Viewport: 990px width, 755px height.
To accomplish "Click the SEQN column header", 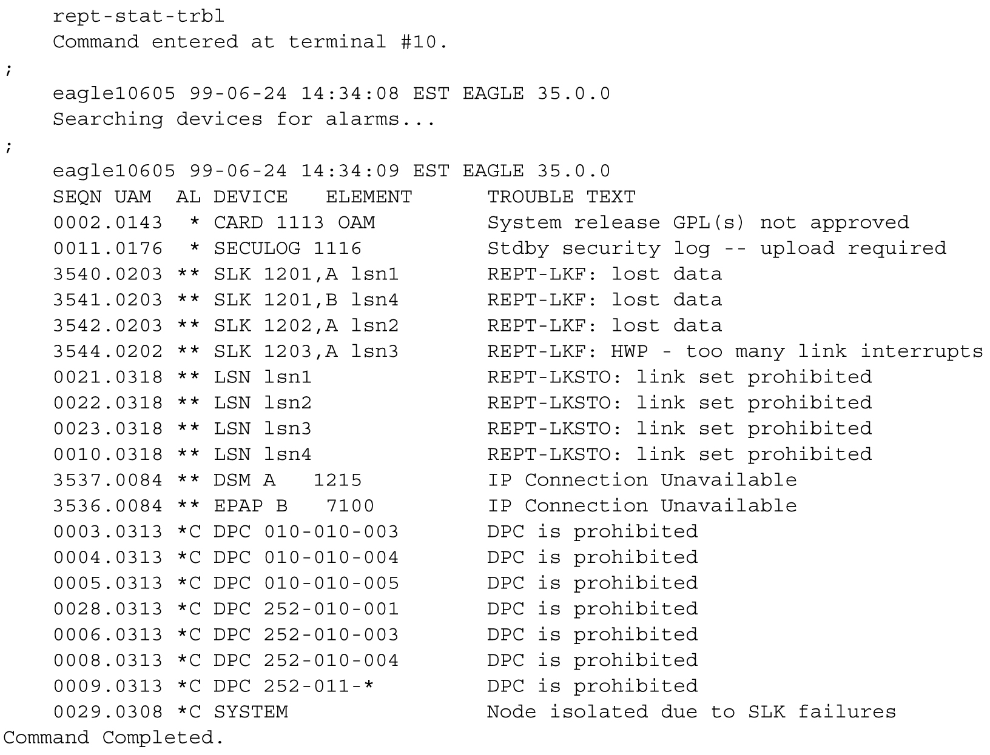I will coord(77,197).
